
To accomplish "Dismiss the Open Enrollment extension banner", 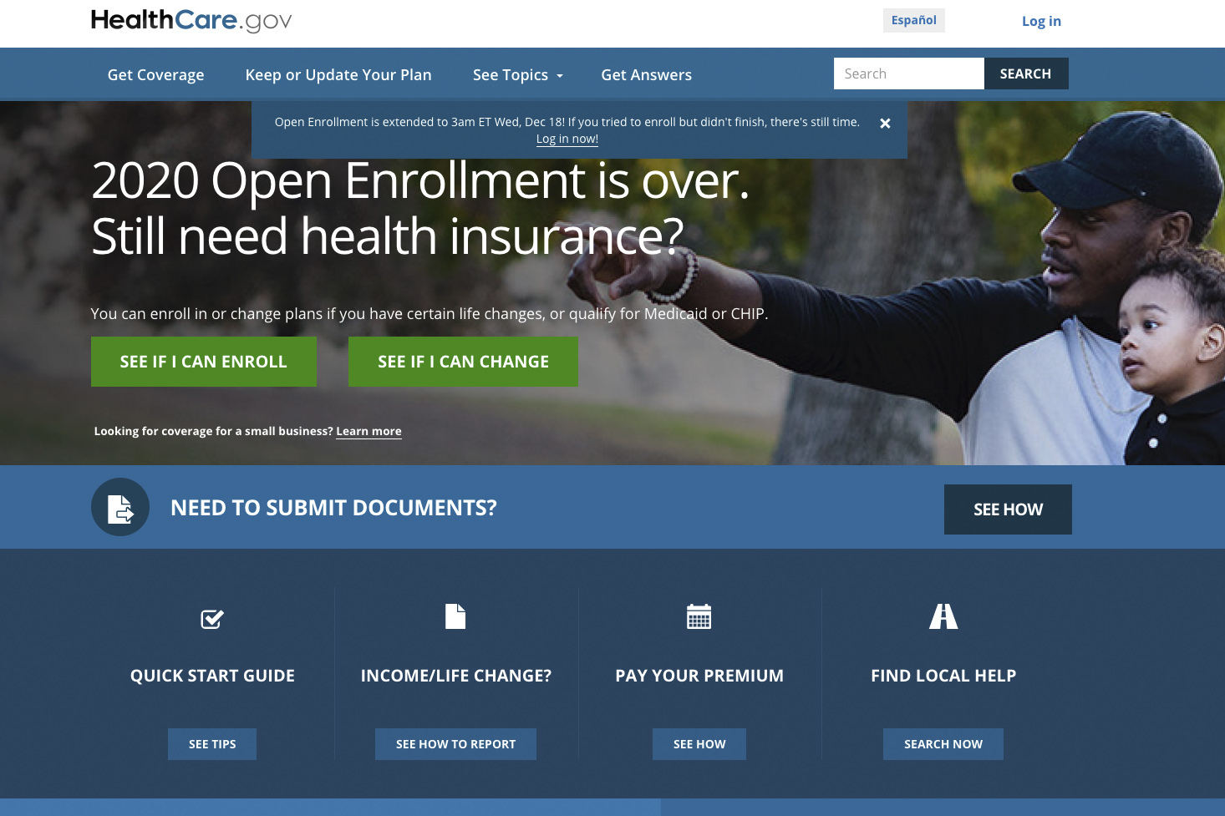I will coord(885,123).
